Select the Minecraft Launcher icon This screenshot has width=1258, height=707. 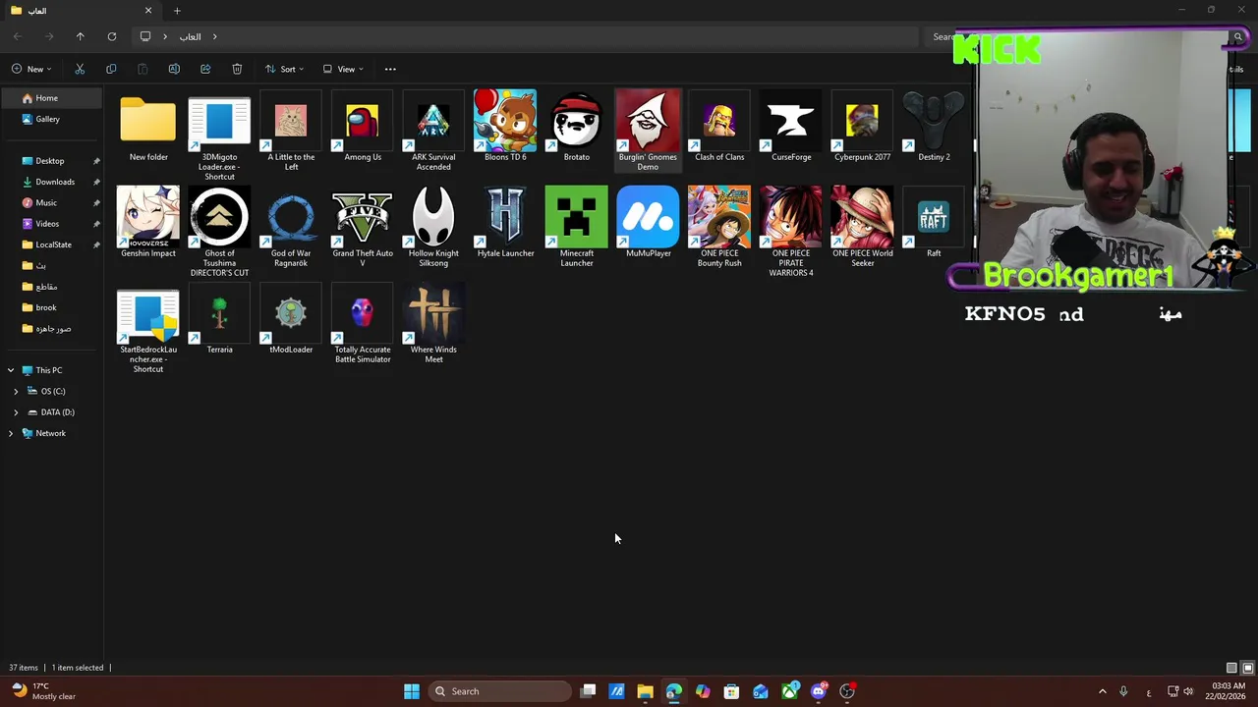577,227
